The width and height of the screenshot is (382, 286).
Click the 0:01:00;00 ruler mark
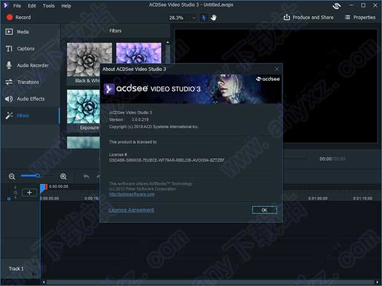tap(318, 198)
